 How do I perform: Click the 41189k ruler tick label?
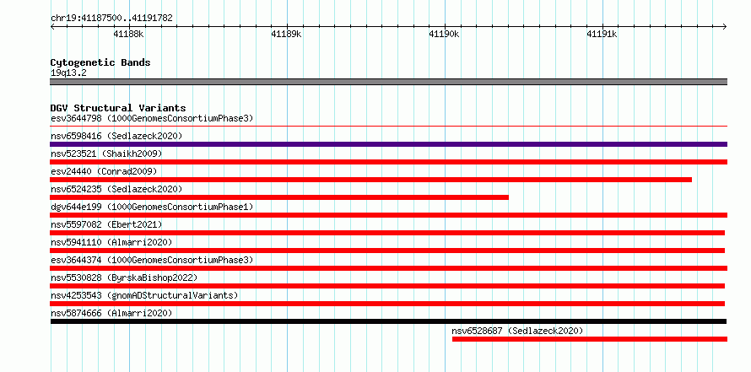pos(286,34)
